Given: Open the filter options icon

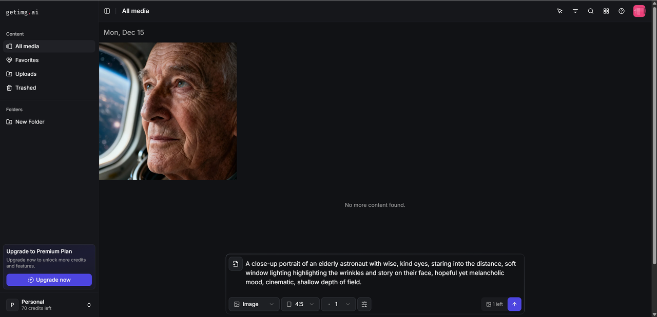Looking at the screenshot, I should (575, 11).
